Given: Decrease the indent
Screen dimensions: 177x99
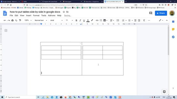Looking at the screenshot, I should click(135, 20).
